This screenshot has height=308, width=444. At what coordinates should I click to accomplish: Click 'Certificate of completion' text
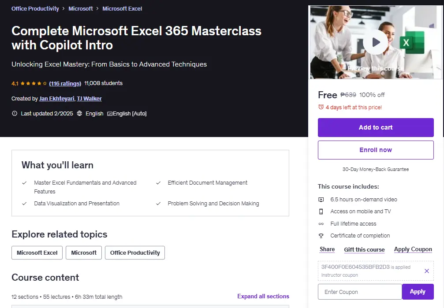[x=360, y=236]
